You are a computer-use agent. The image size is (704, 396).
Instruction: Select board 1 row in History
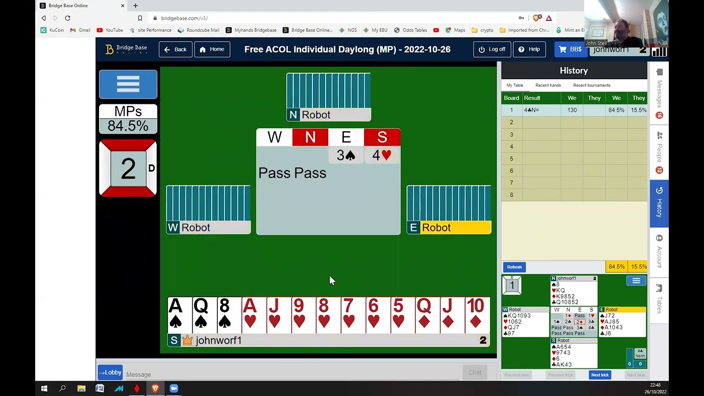pos(574,110)
